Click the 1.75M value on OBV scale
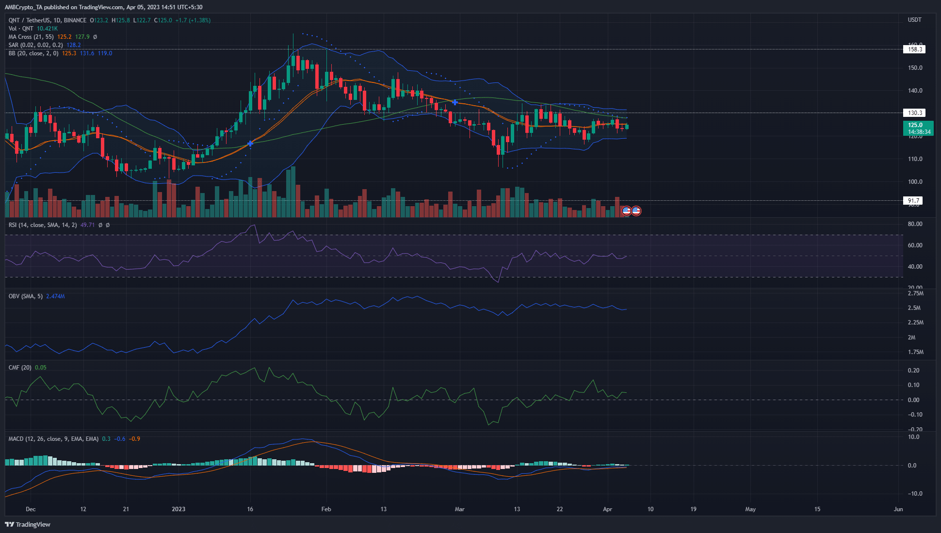This screenshot has width=941, height=533. point(915,352)
